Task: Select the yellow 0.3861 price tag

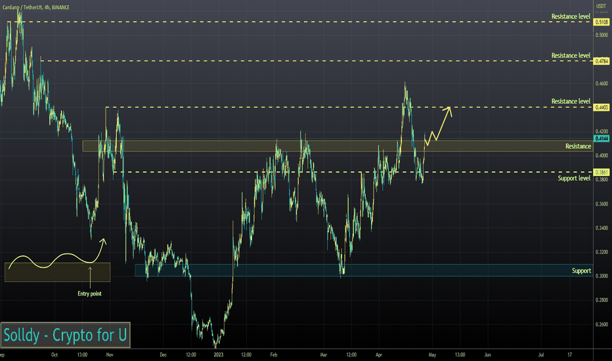Action: tap(601, 172)
